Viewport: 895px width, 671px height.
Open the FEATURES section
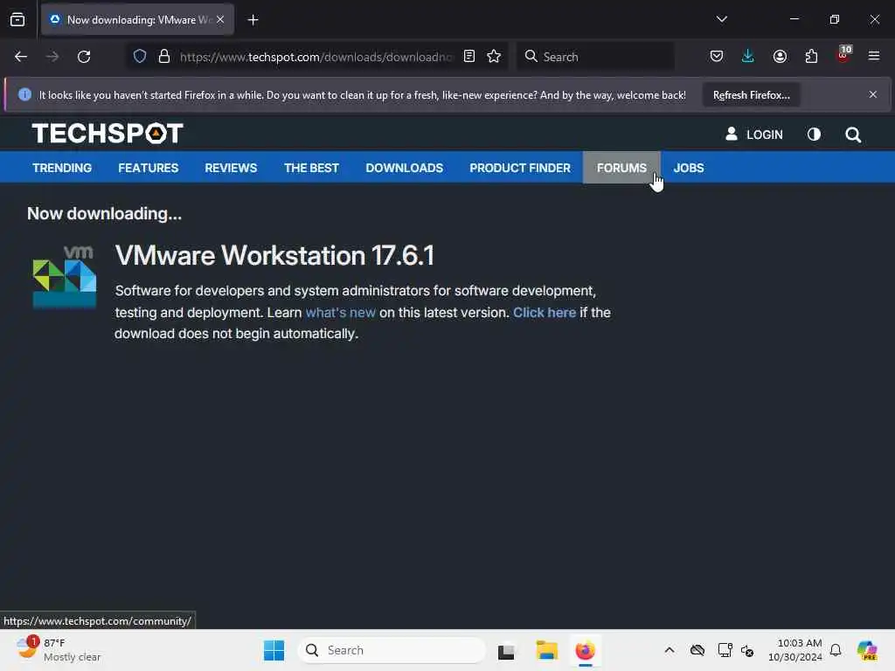pos(149,168)
